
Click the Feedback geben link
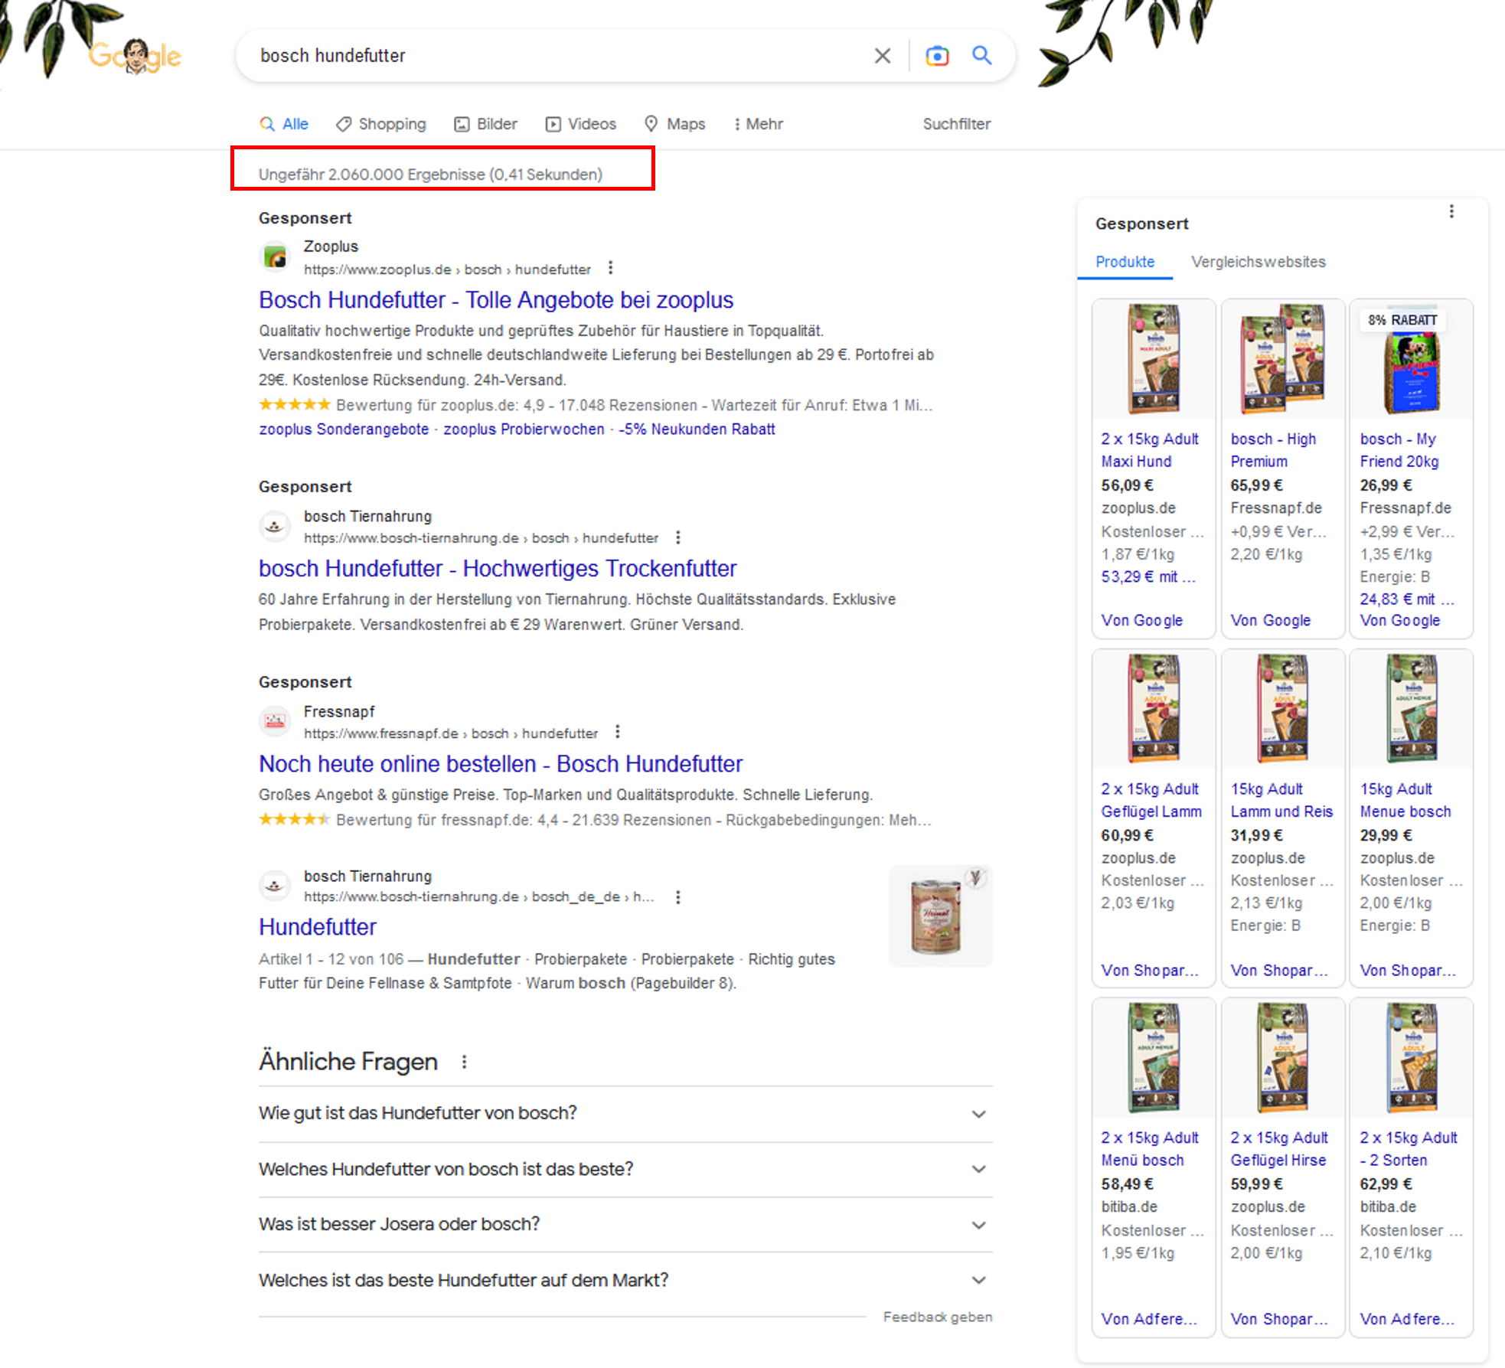pyautogui.click(x=938, y=1317)
